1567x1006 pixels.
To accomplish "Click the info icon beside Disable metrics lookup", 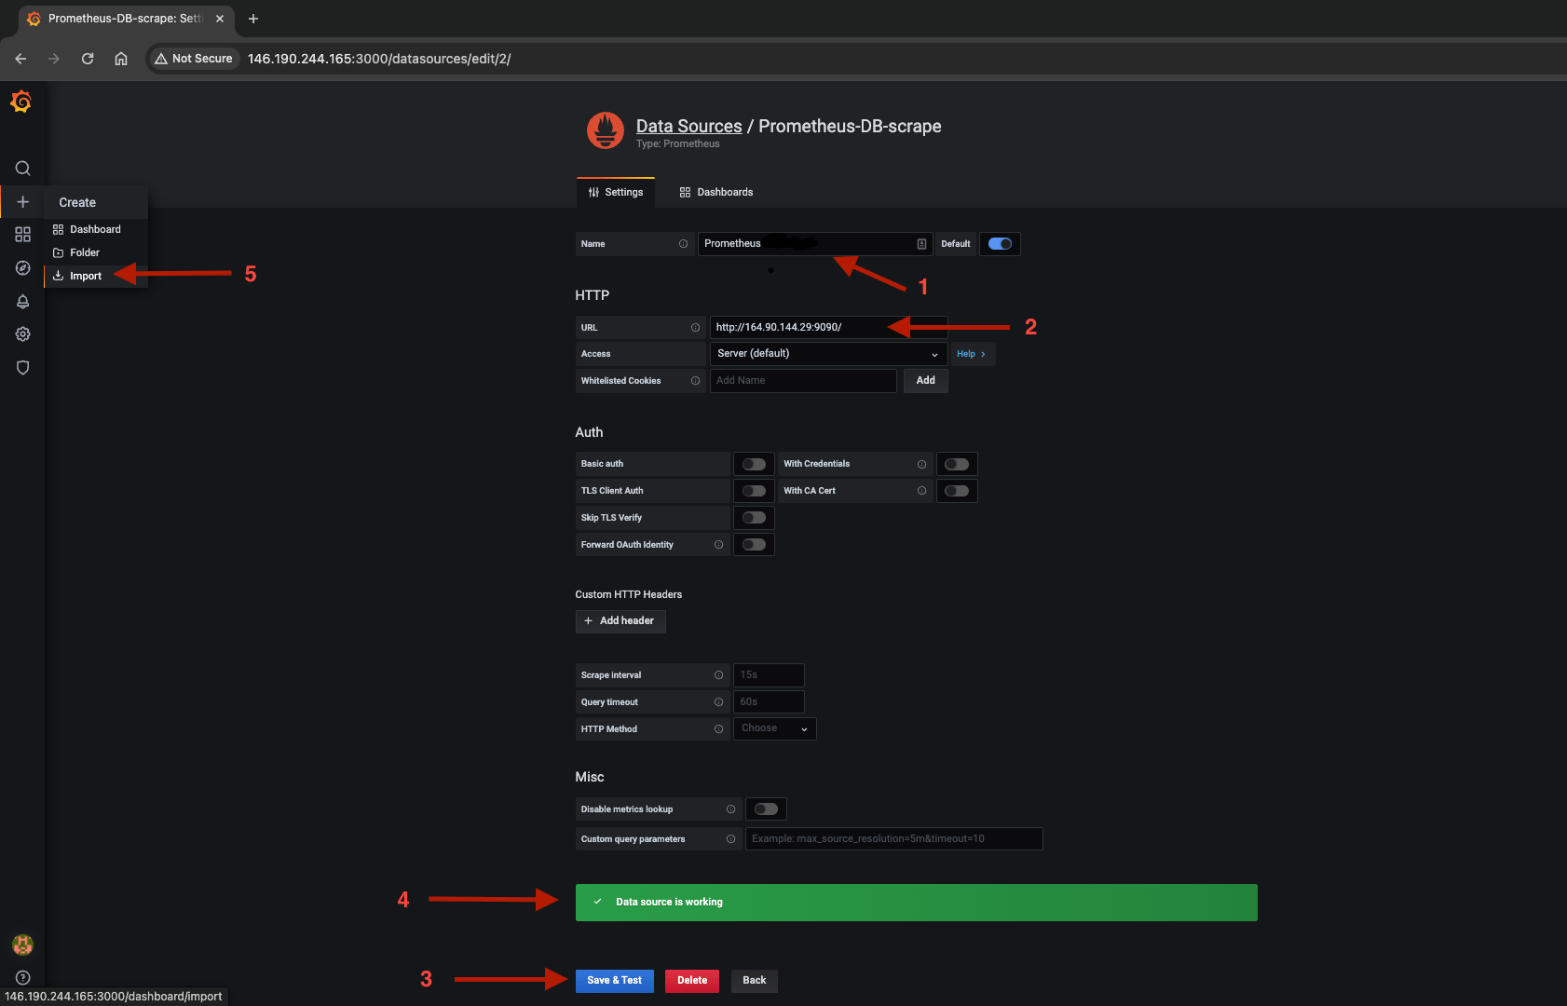I will (730, 809).
